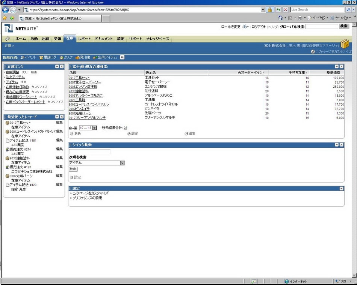357x285 pixels.
Task: Click the 検索 button beside global search
Action: click(x=343, y=26)
